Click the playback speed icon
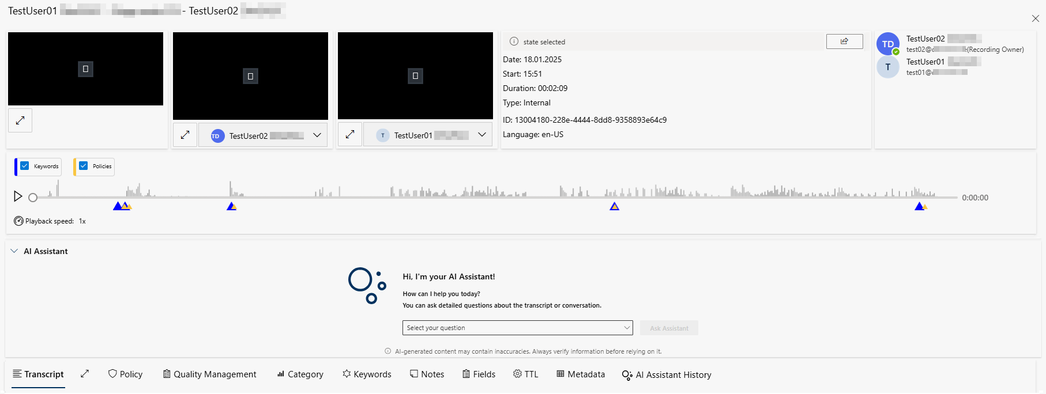The width and height of the screenshot is (1046, 394). [18, 221]
